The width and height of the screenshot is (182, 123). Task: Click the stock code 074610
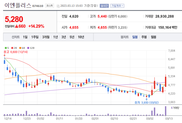tap(38, 6)
